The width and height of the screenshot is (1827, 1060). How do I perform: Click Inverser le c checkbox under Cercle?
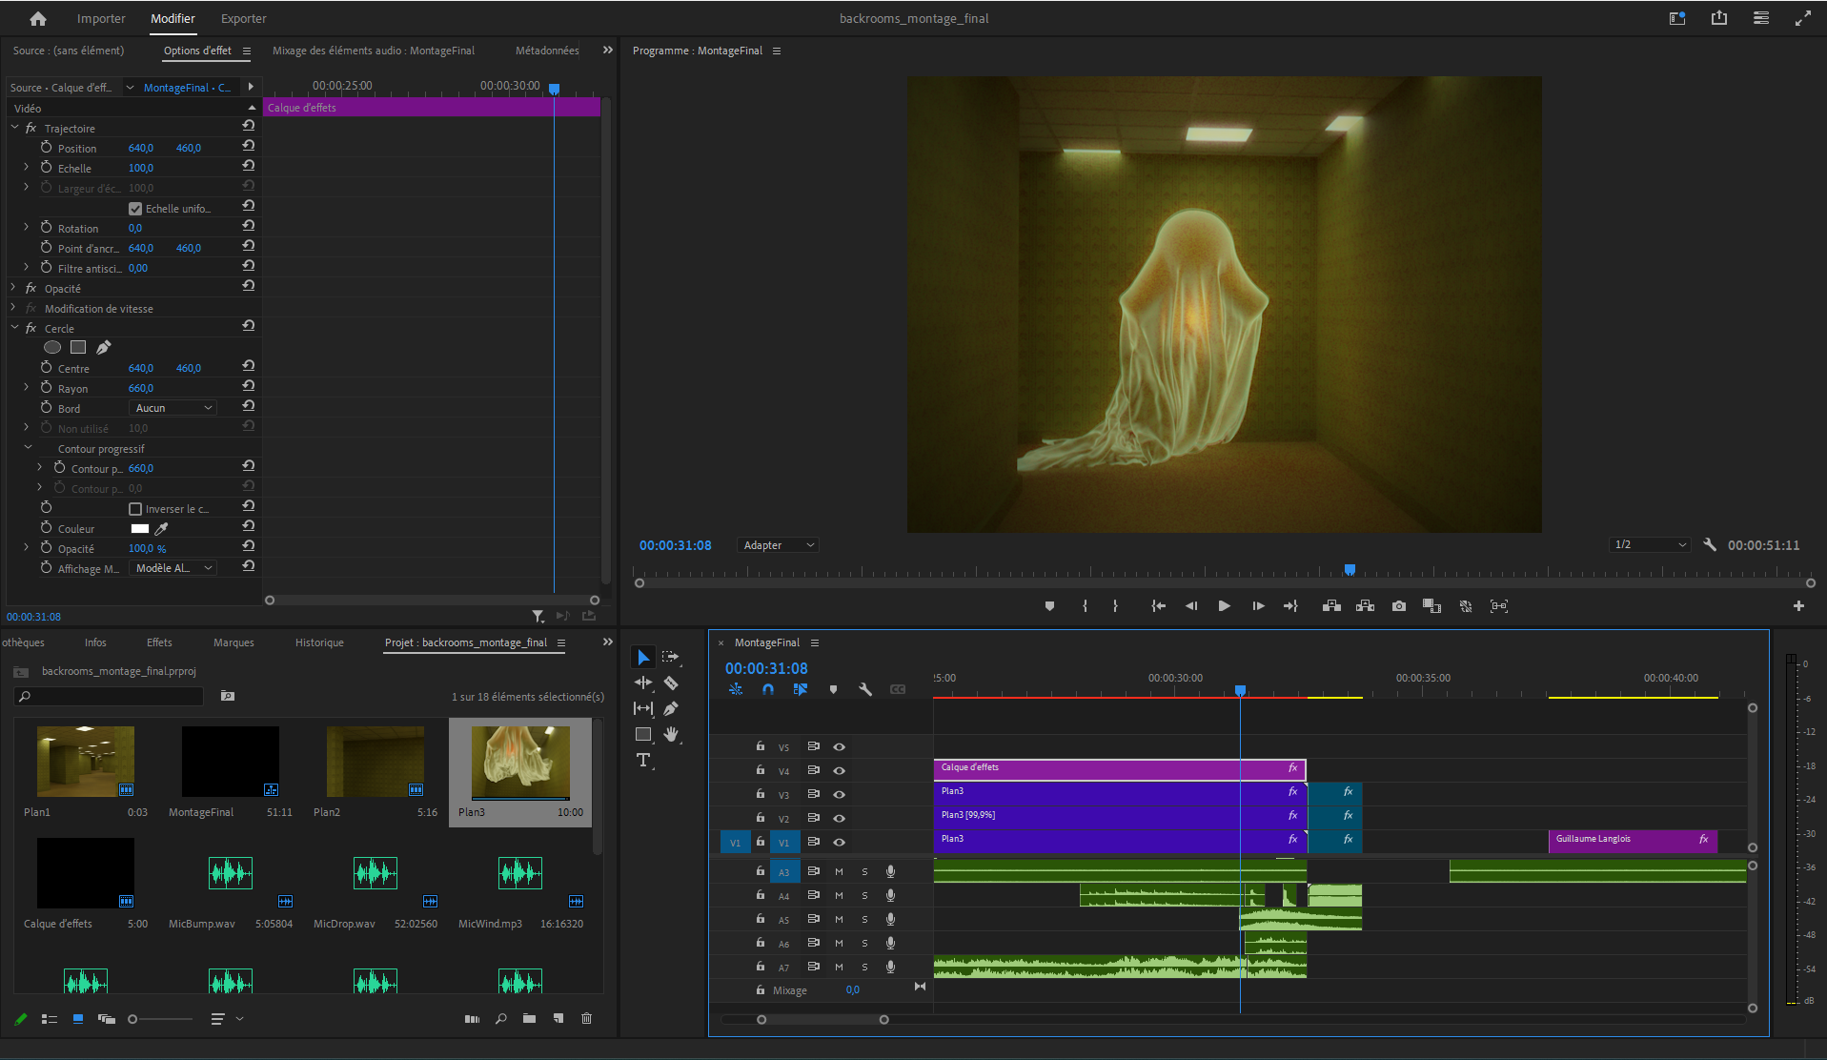(136, 508)
